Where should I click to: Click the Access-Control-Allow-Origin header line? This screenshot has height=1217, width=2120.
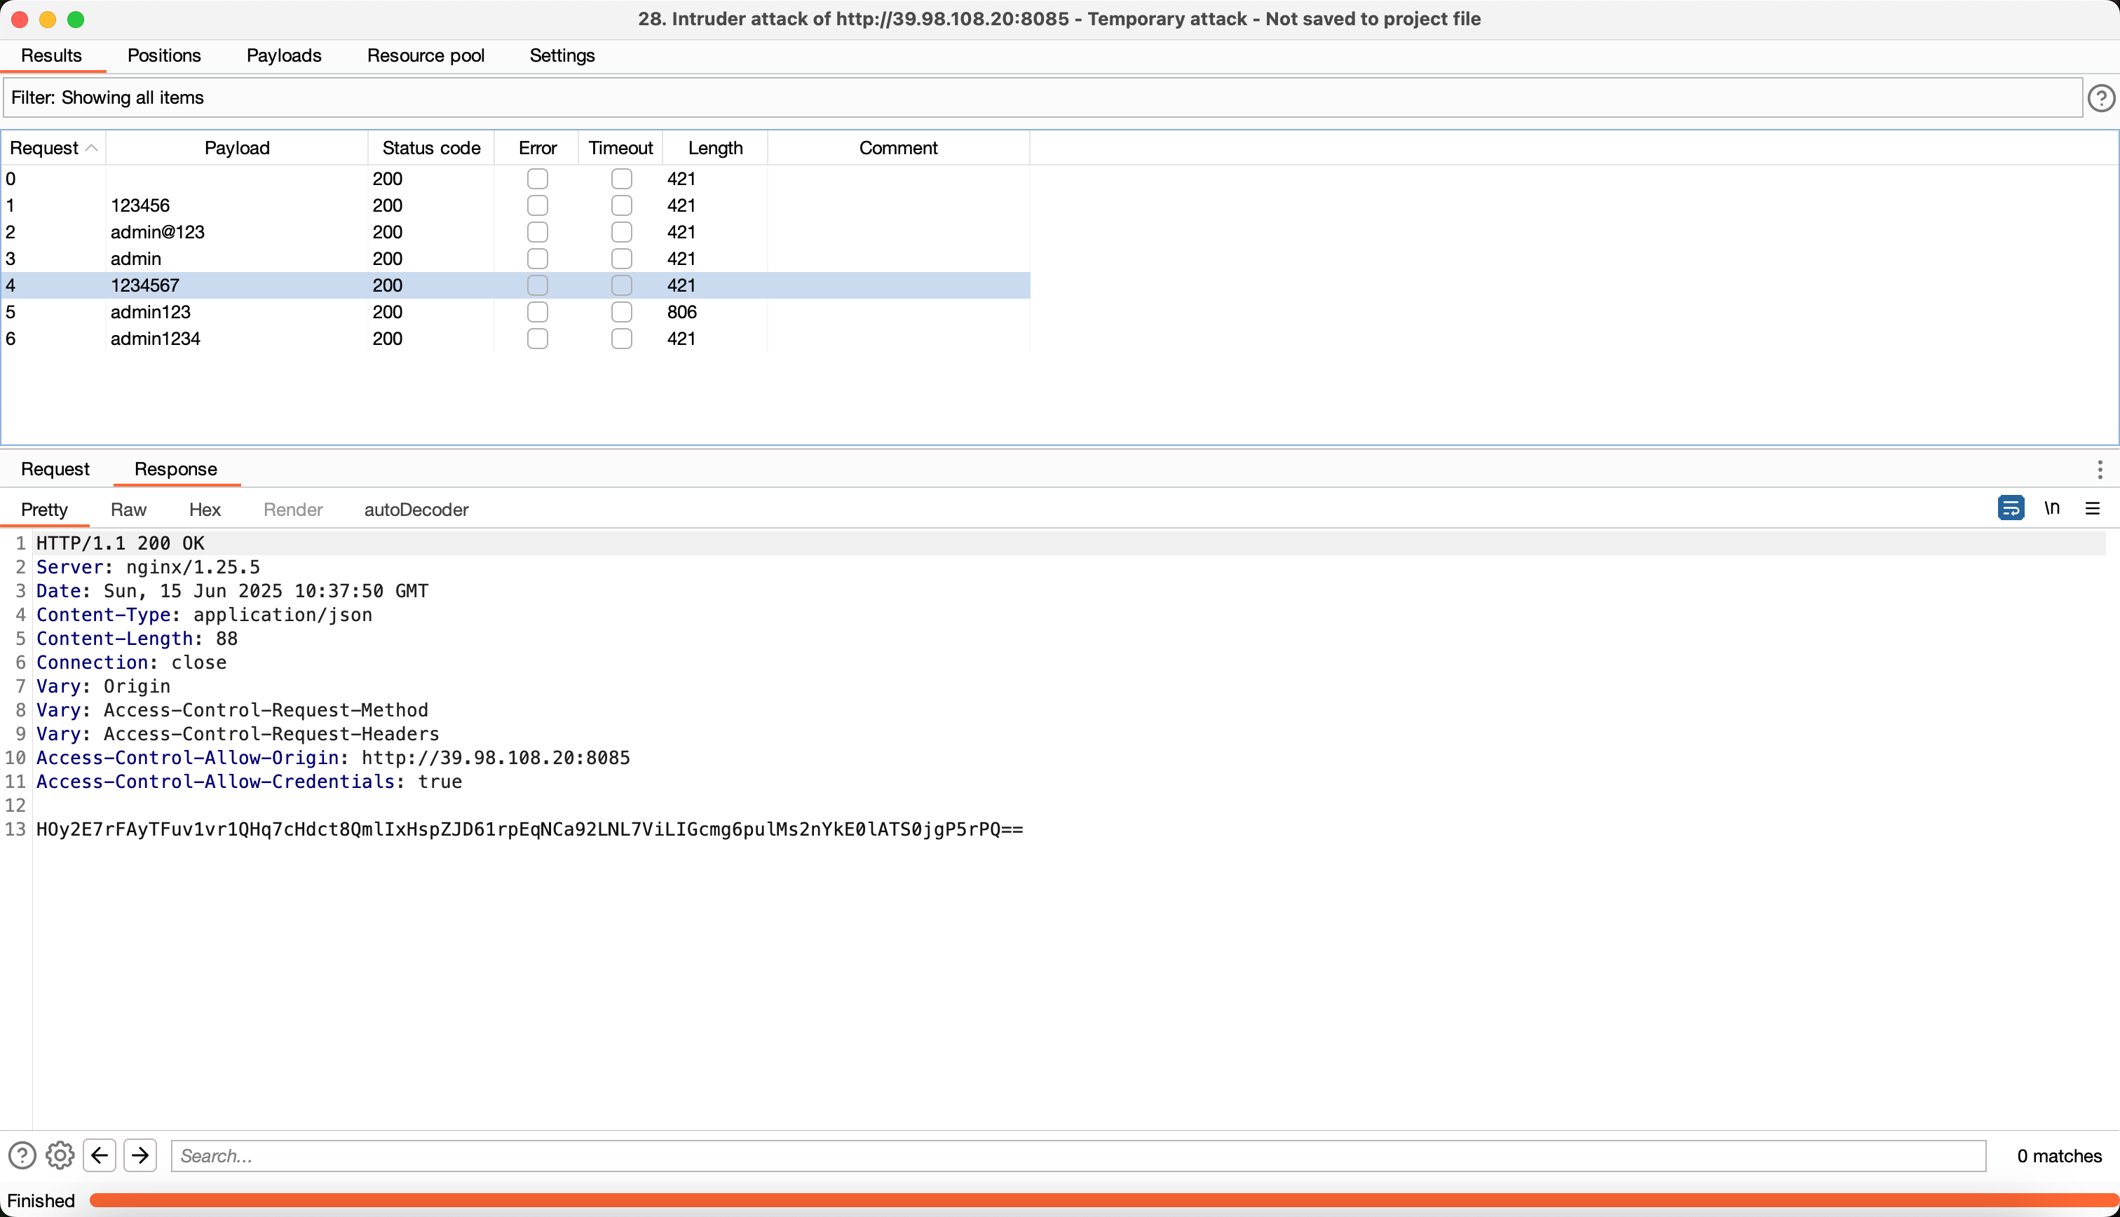(332, 757)
